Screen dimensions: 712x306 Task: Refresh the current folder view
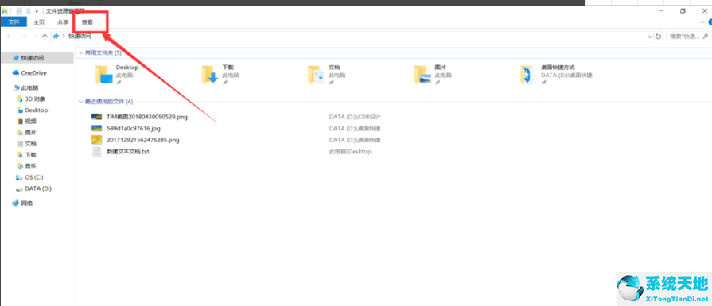pyautogui.click(x=659, y=37)
